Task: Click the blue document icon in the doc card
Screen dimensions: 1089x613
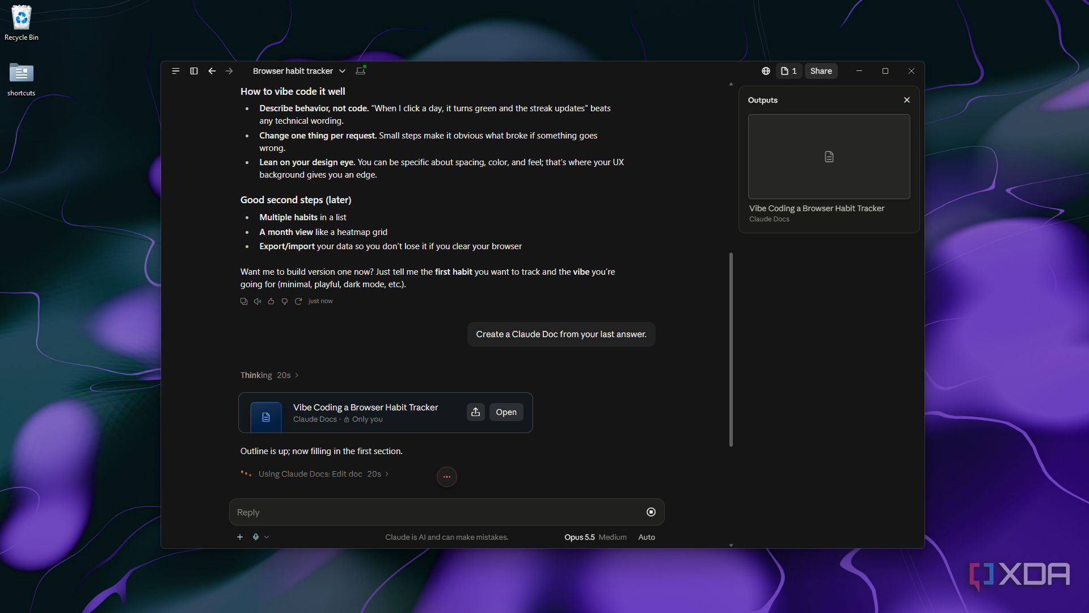Action: click(266, 417)
